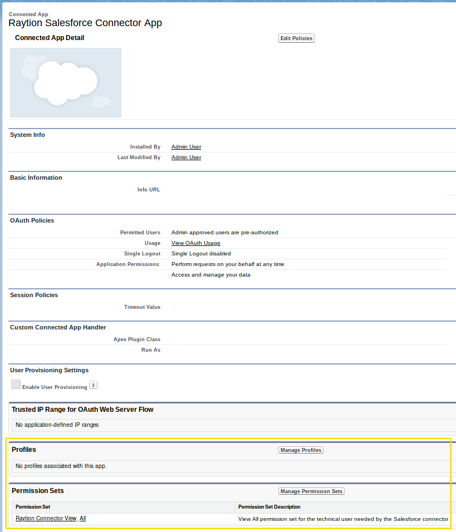This screenshot has width=456, height=532.
Task: Click the Usage field label
Action: click(153, 243)
